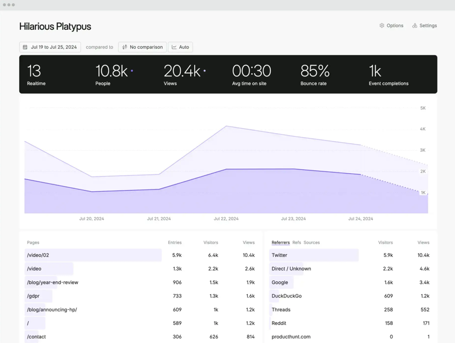
Task: Click the Jul 22 peak point on the traffic chart
Action: [226, 127]
